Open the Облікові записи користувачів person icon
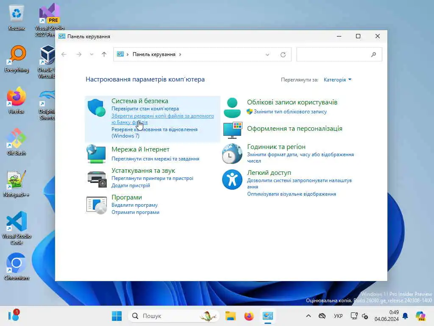Image resolution: width=434 pixels, height=326 pixels. point(232,108)
